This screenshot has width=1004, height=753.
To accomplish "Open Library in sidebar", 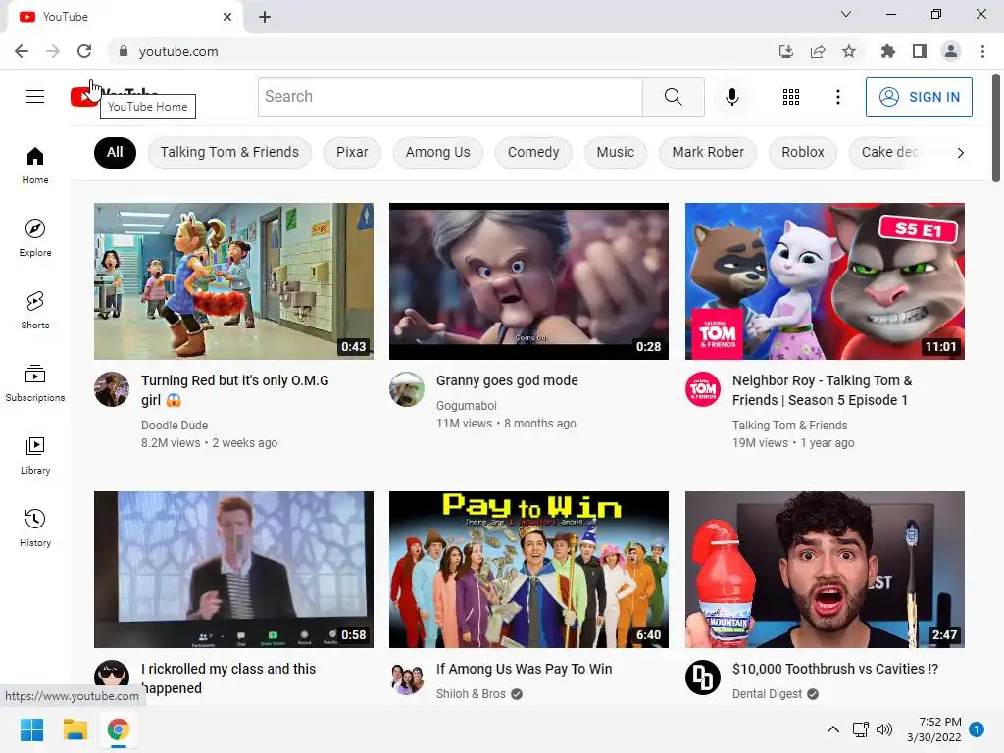I will (35, 455).
